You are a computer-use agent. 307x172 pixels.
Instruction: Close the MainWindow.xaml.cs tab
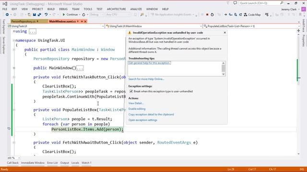point(85,21)
